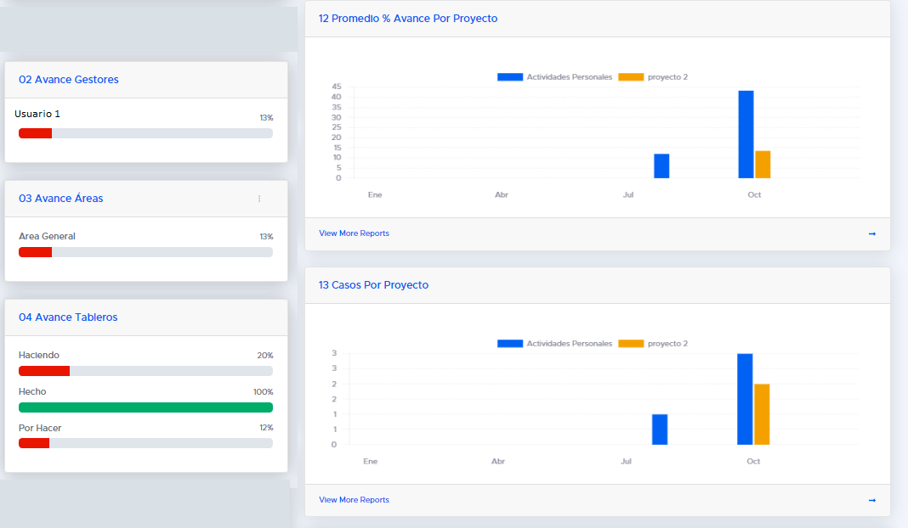Viewport: 908px width, 528px height.
Task: Click the 13 Casos Por Proyecto title
Action: pyautogui.click(x=373, y=285)
